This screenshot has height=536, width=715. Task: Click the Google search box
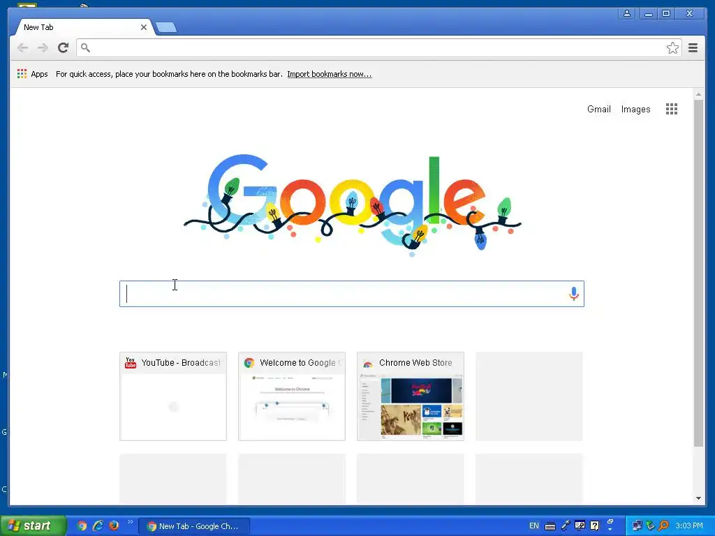click(x=352, y=294)
